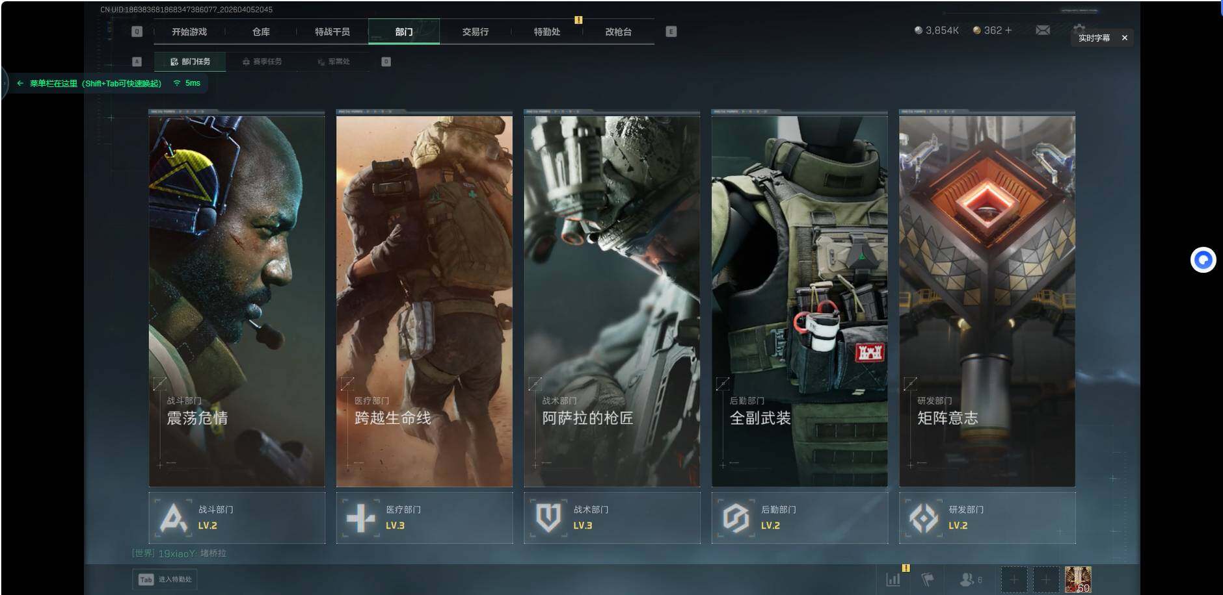Click the world chat message from 19xiaoY

coord(179,553)
